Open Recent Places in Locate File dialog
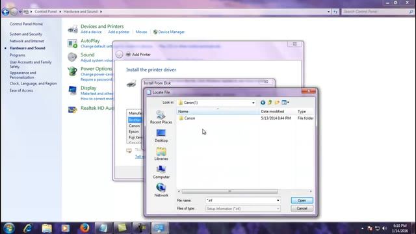Image resolution: width=416 pixels, height=234 pixels. tap(161, 117)
